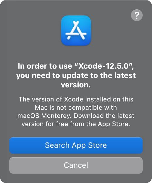Dismiss the dialog with Cancel
Viewport: 152px width, 183px height.
pos(76,165)
